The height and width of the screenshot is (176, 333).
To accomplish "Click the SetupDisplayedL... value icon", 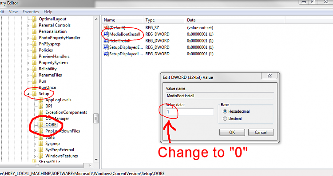I will coord(106,54).
